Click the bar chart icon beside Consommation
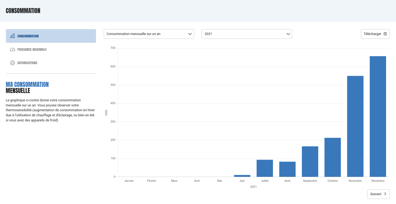The image size is (396, 204). pos(12,36)
